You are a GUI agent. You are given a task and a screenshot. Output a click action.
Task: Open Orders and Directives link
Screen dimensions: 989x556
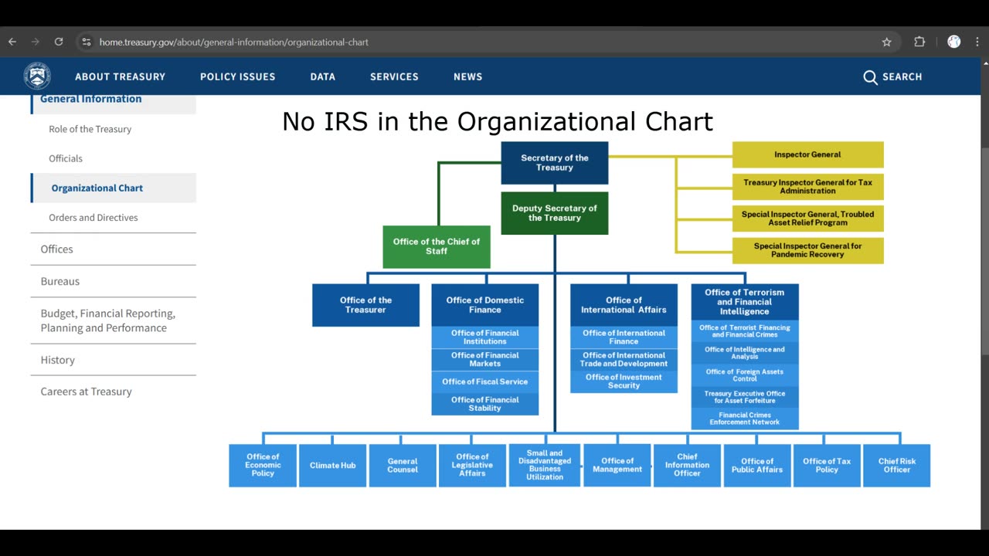(93, 217)
